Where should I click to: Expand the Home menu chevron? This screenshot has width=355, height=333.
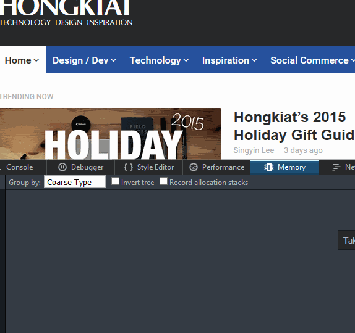(36, 60)
